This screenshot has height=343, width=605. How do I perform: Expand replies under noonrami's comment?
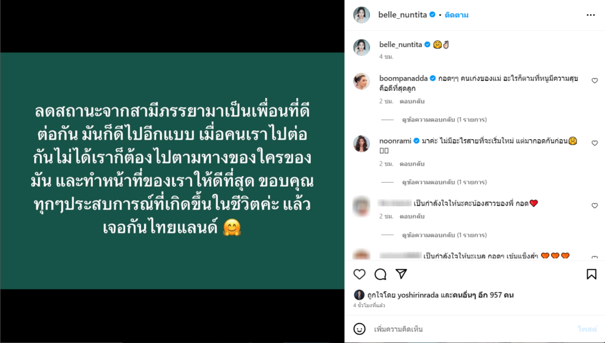coord(444,182)
